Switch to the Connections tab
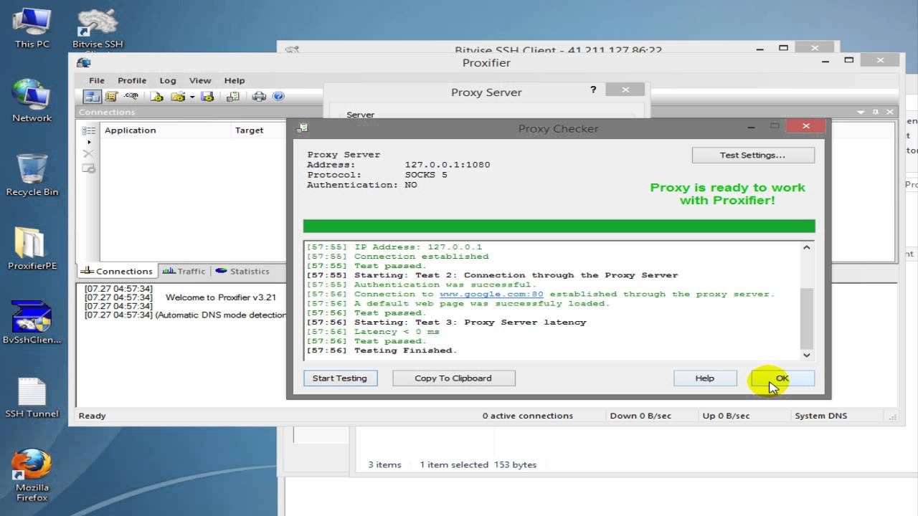The width and height of the screenshot is (918, 516). (x=117, y=271)
